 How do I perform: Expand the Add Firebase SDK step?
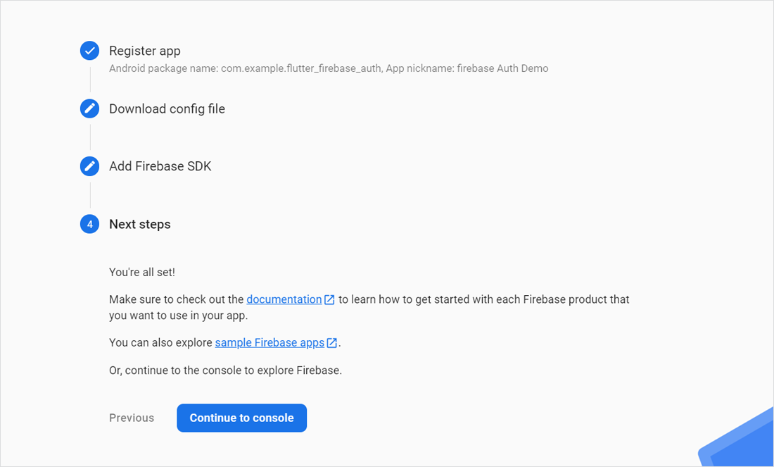click(x=160, y=166)
